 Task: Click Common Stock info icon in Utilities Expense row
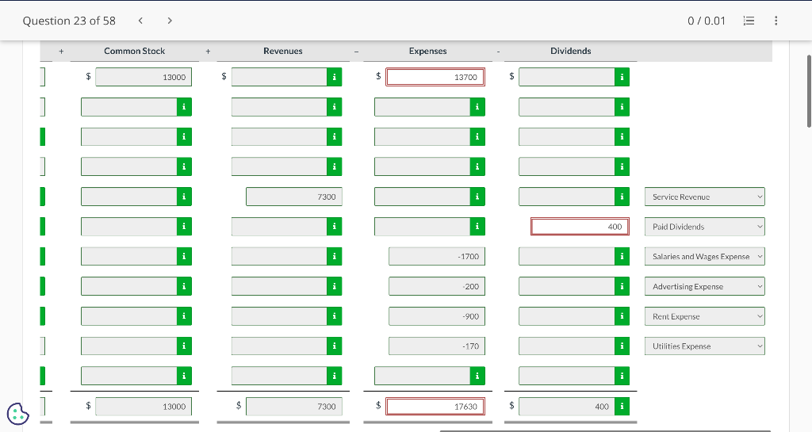point(184,346)
